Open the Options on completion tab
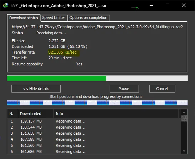The height and width of the screenshot is (159, 195). tap(88, 18)
